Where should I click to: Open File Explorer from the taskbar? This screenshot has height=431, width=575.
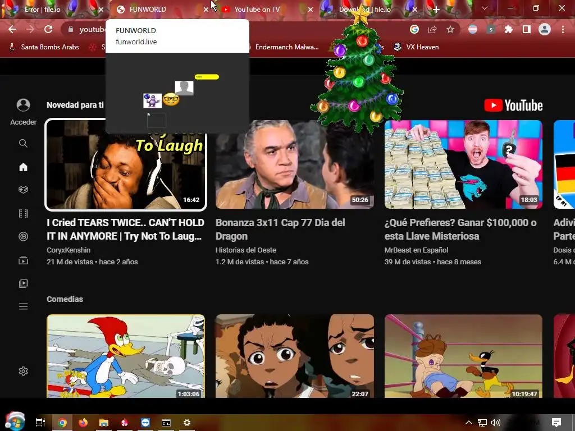pyautogui.click(x=104, y=423)
